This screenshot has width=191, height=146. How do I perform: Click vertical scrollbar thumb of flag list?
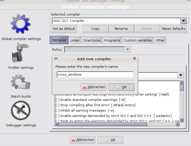[182, 88]
